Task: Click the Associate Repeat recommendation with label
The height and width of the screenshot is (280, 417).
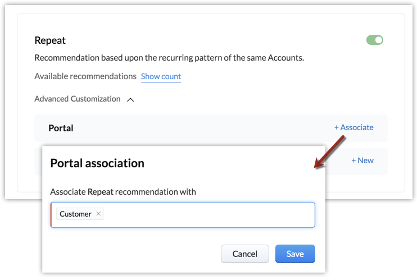Action: click(x=123, y=192)
